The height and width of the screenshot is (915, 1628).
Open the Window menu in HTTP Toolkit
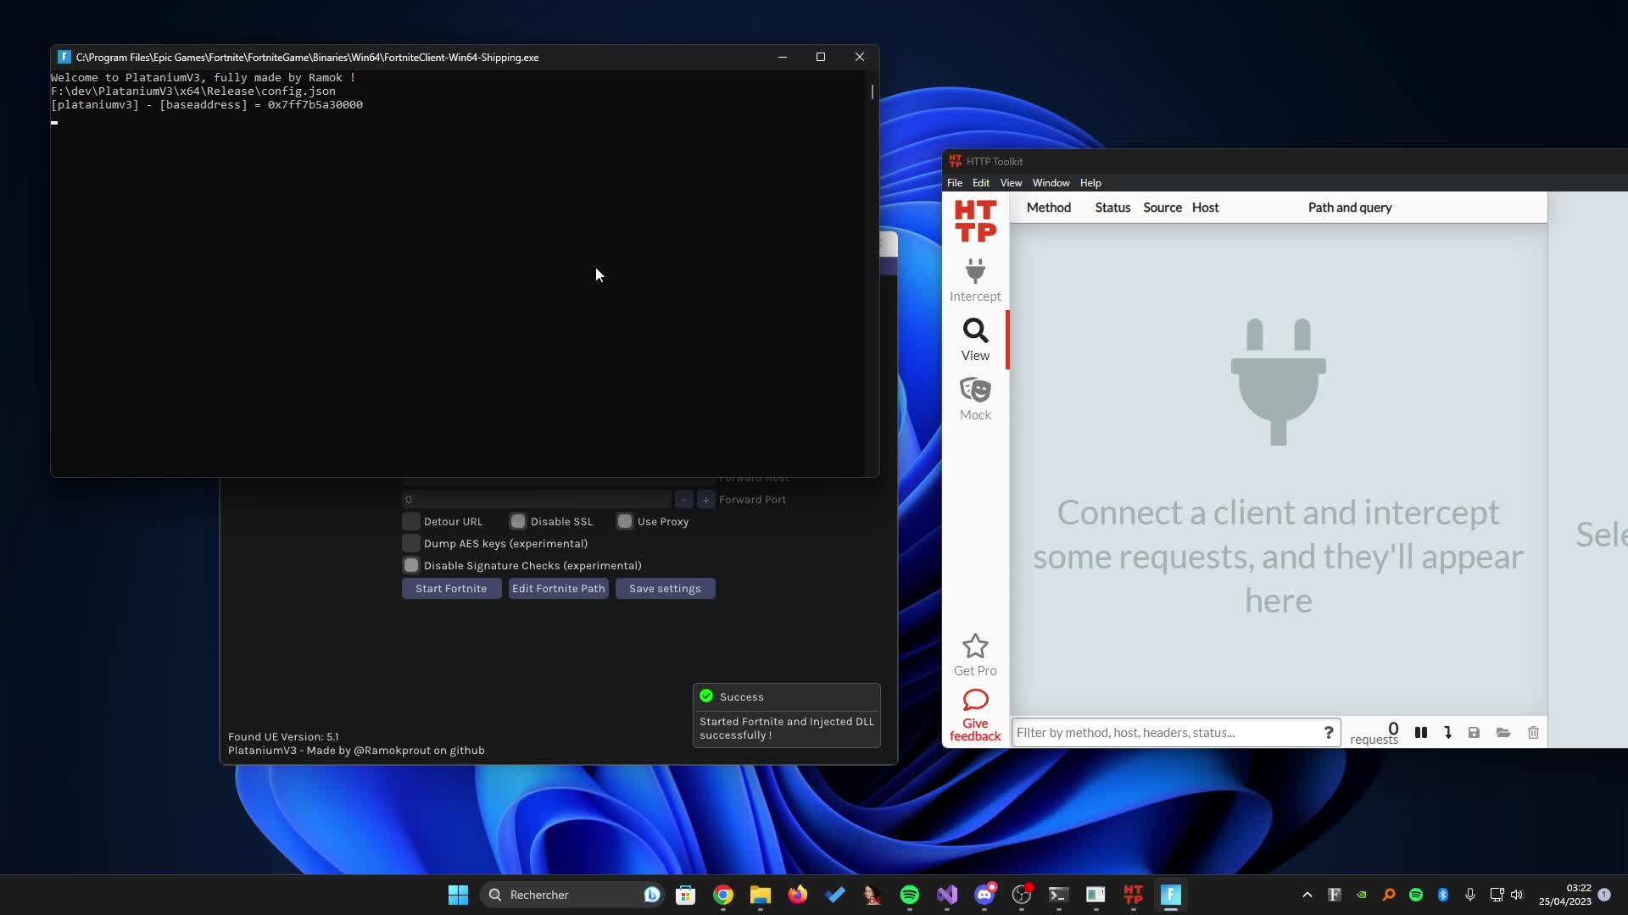[1051, 183]
